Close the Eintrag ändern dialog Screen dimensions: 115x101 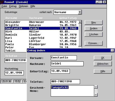click(112, 50)
